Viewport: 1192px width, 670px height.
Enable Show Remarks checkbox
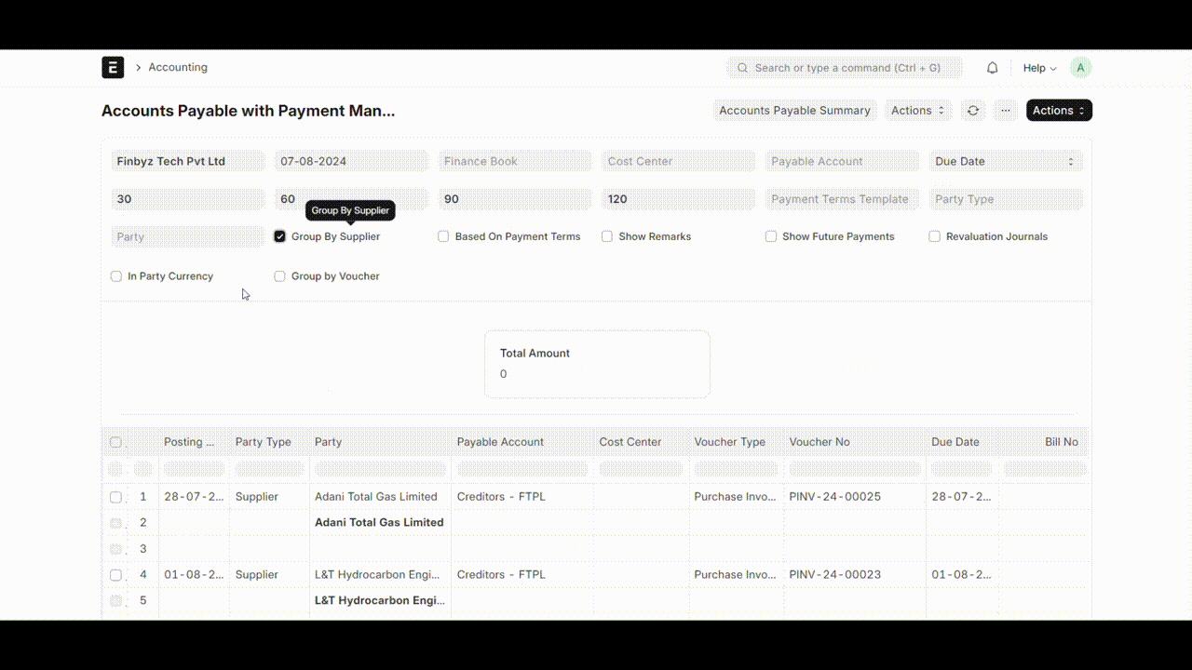point(607,236)
